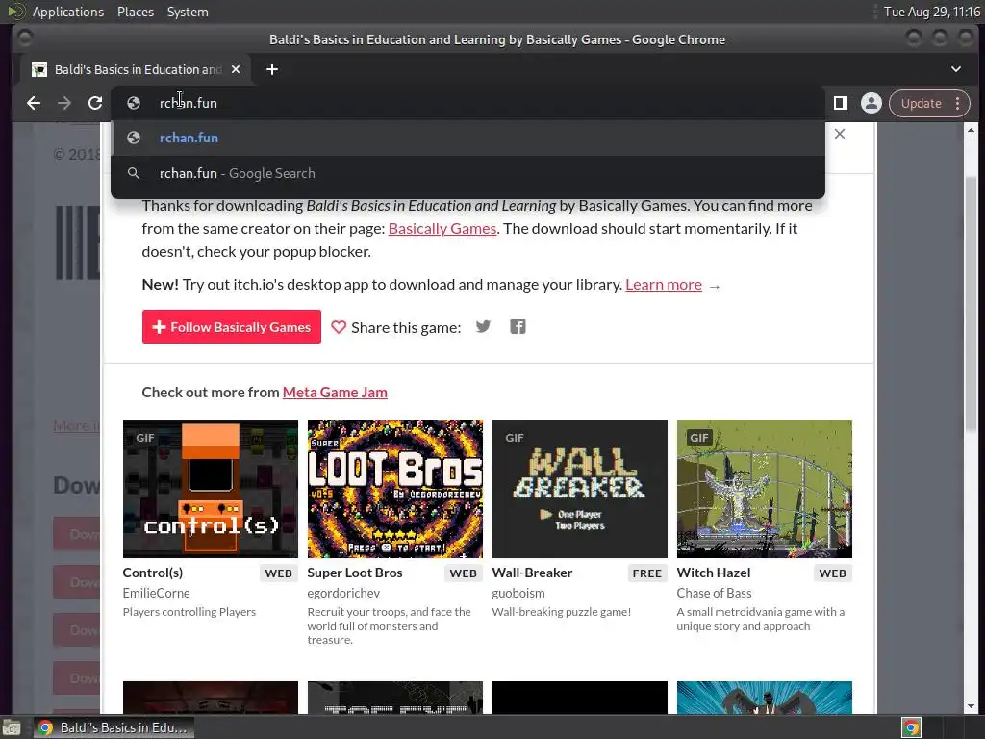Click the Control(s) game title
The image size is (985, 739).
[x=153, y=573]
